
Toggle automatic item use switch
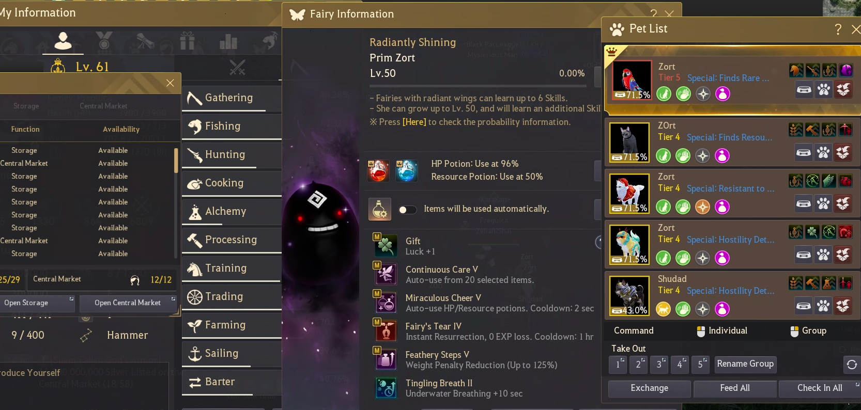point(408,210)
